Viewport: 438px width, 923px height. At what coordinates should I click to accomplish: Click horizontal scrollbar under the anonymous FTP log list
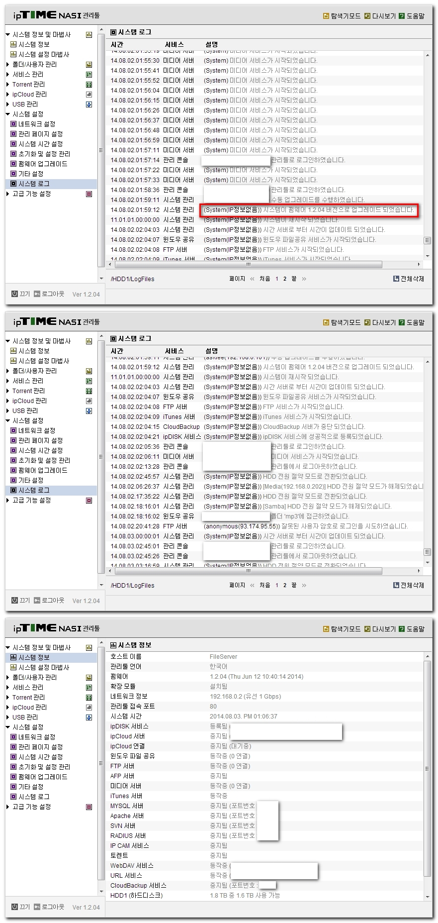coord(249,571)
